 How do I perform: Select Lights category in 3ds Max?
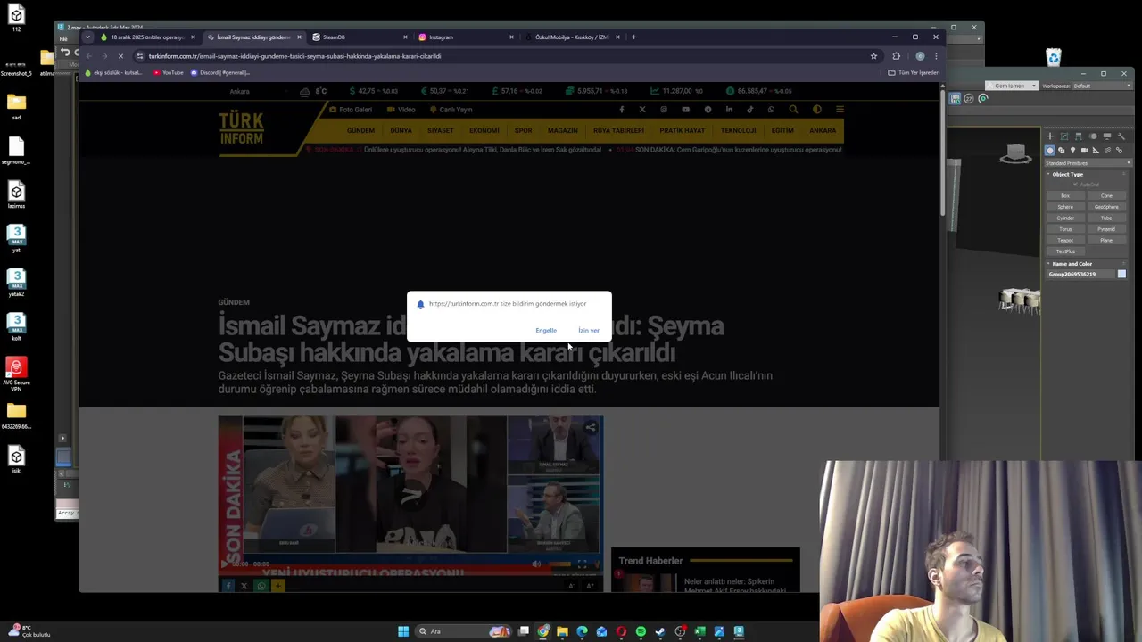click(1072, 151)
